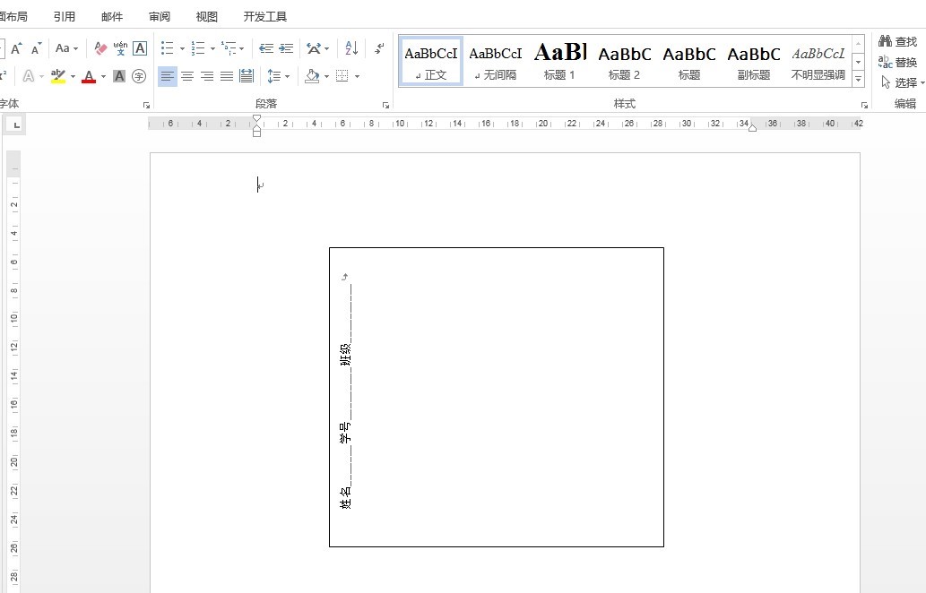Toggle character shading on text

119,76
